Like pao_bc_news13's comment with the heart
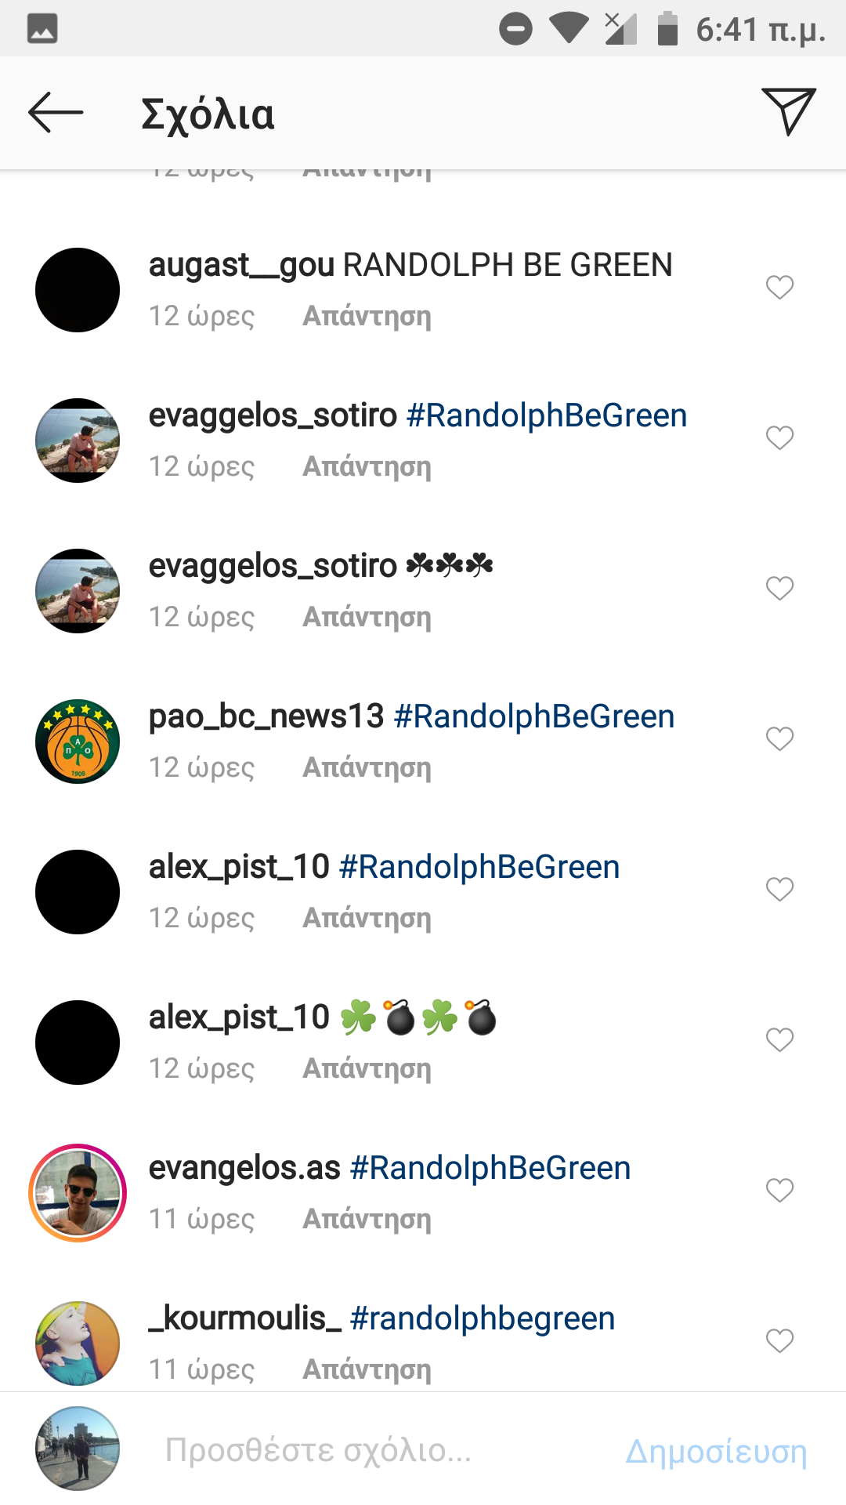Image resolution: width=846 pixels, height=1505 pixels. point(779,739)
